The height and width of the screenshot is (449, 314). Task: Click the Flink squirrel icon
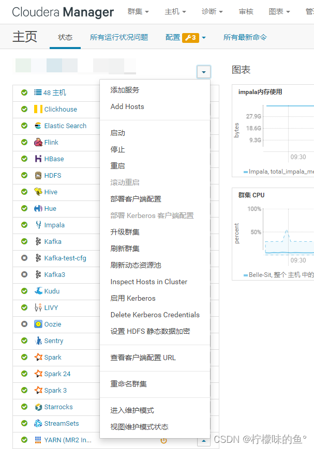[x=38, y=142]
